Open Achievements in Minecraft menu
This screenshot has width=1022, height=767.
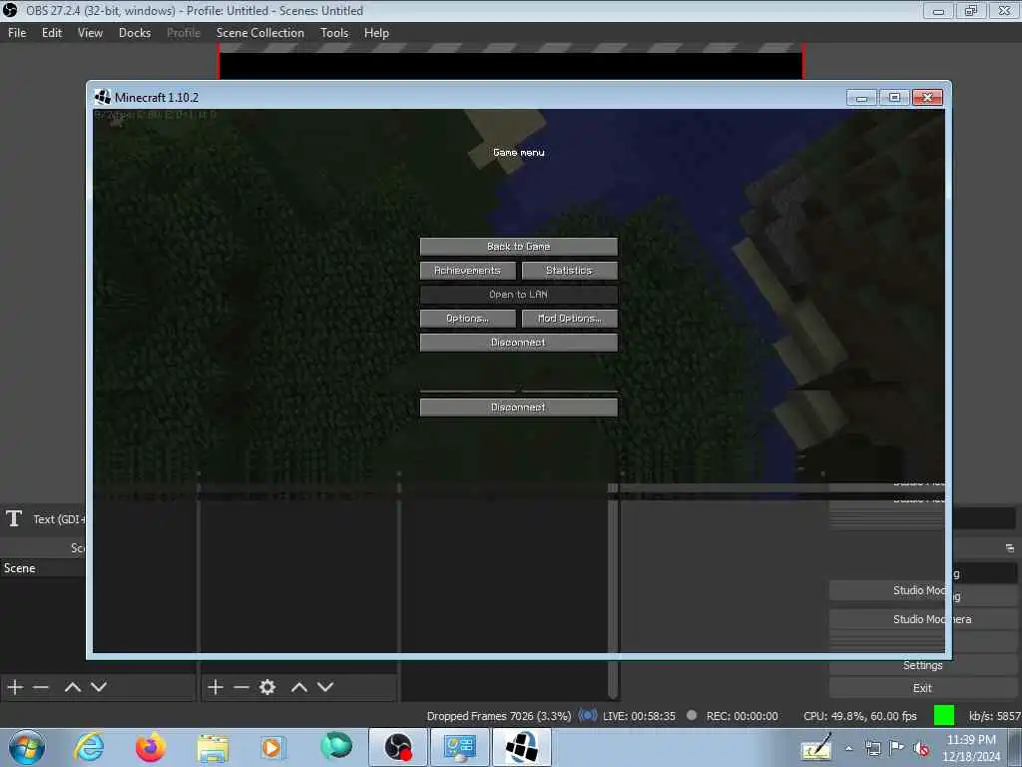(x=467, y=270)
